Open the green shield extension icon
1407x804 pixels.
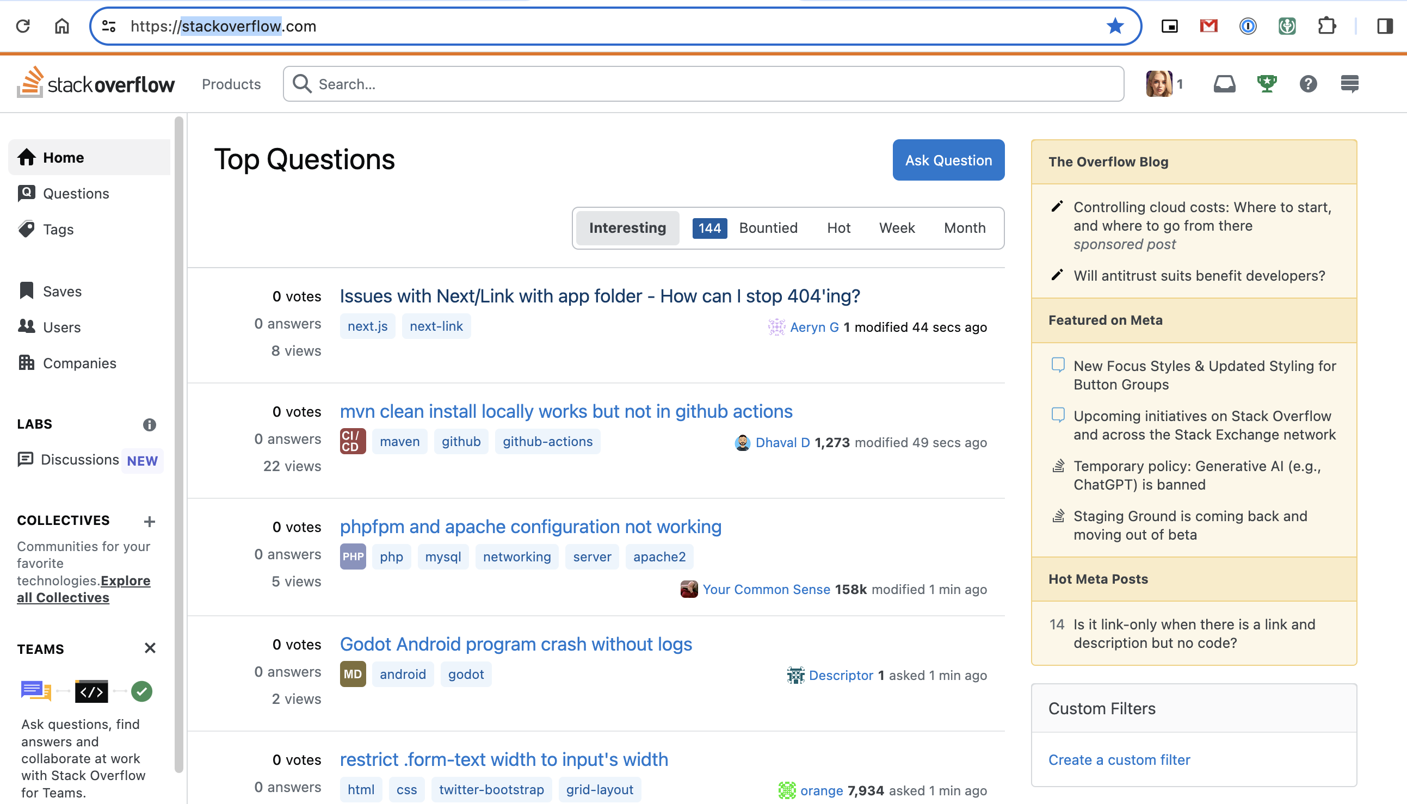coord(1287,26)
